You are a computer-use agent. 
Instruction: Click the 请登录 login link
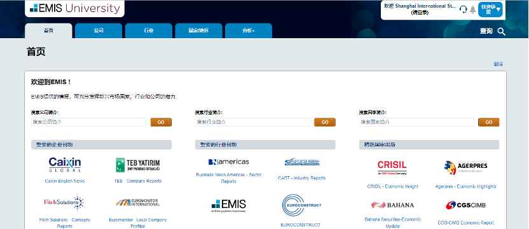(x=420, y=13)
